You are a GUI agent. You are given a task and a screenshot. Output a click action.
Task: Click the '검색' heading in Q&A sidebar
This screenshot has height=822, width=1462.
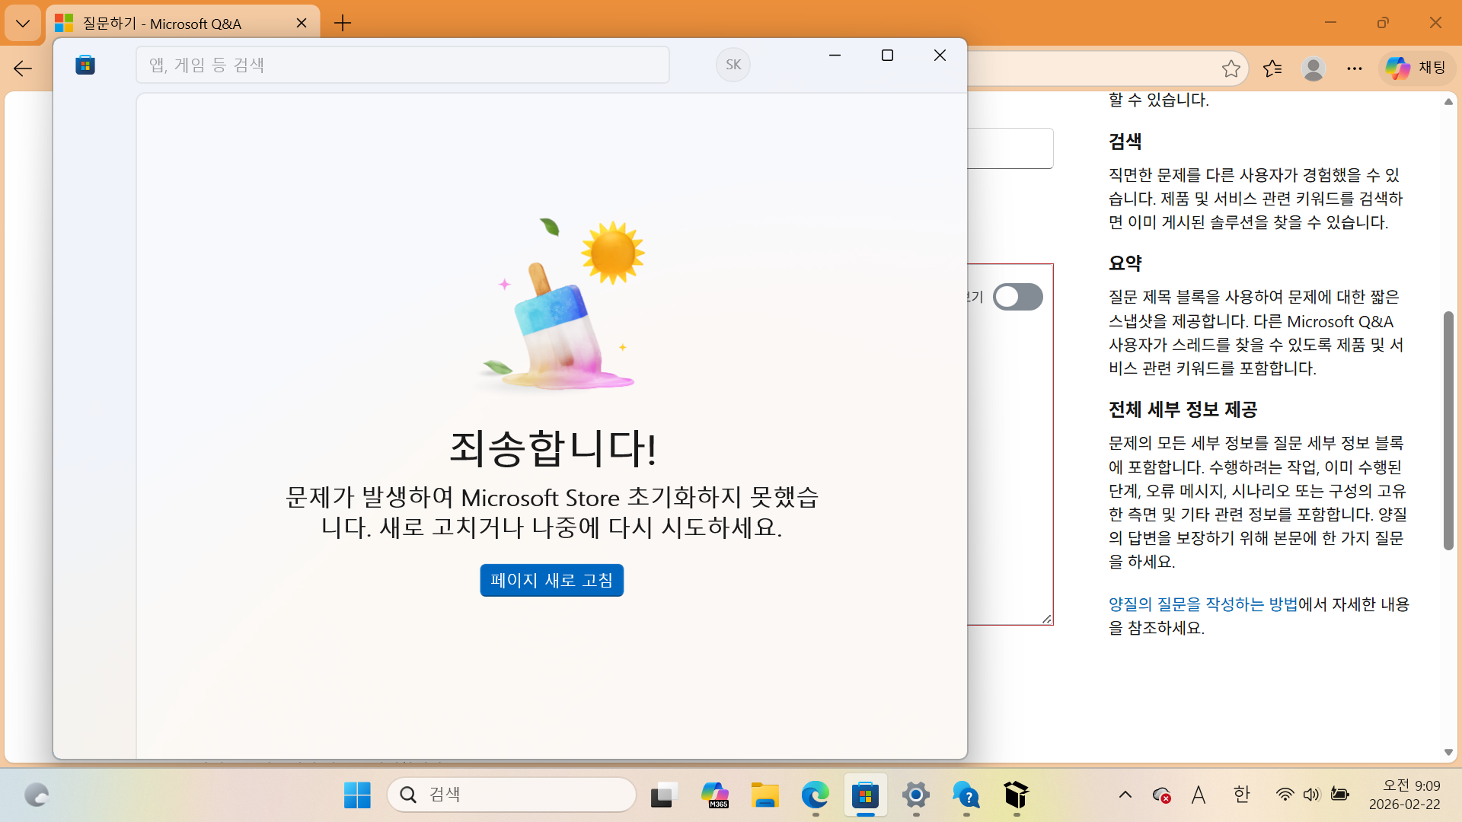point(1125,142)
